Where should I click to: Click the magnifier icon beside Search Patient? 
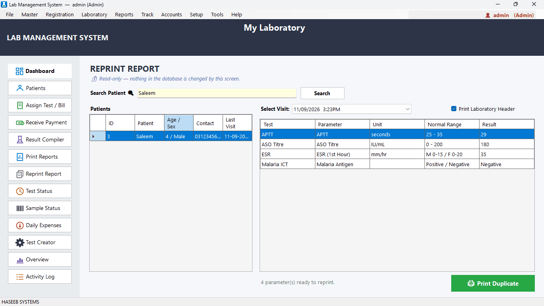[131, 93]
